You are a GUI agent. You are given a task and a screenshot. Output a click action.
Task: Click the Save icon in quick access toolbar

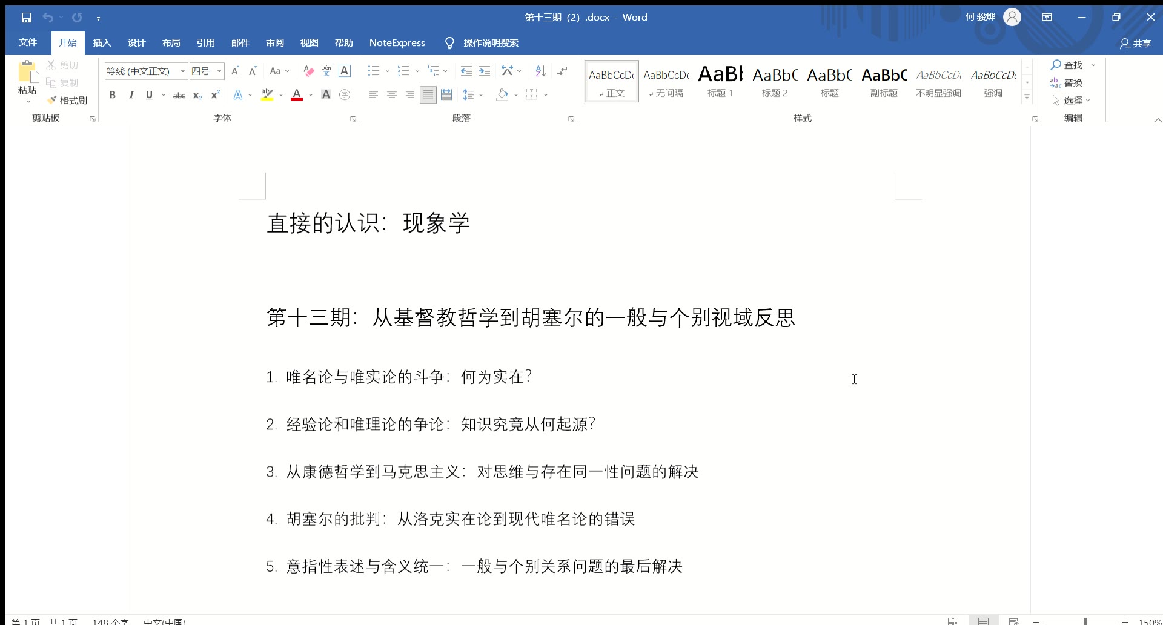click(x=26, y=18)
